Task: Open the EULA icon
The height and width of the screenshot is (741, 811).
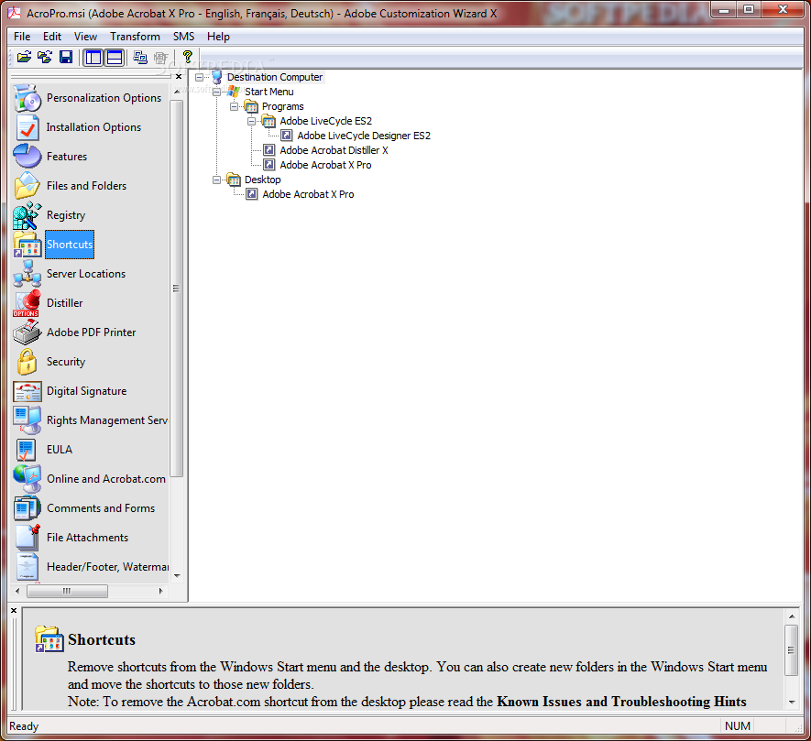Action: 26,450
